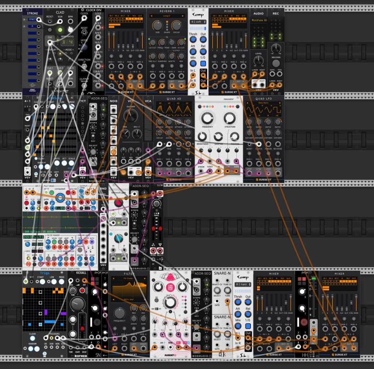Click the large pitch knob on KICKALL

click(x=77, y=304)
